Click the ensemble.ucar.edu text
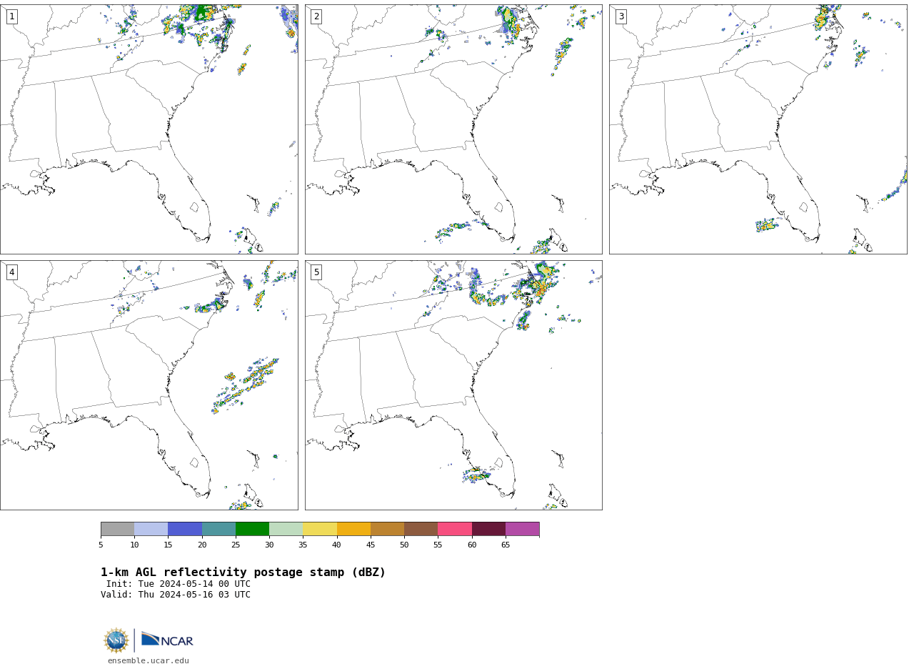This screenshot has height=669, width=914. (149, 661)
